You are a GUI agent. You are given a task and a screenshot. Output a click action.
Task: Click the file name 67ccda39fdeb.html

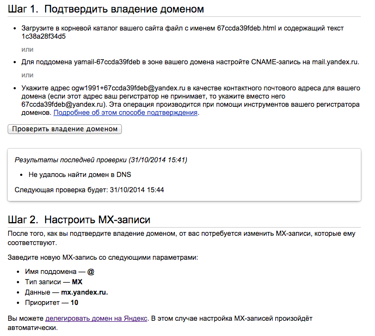tap(247, 28)
